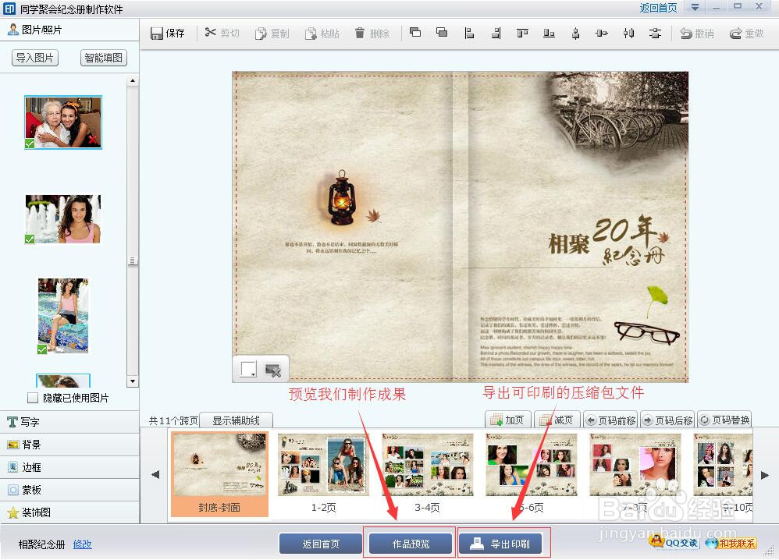779x560 pixels.
Task: Click the 返回首页 link in title bar
Action: 658,8
